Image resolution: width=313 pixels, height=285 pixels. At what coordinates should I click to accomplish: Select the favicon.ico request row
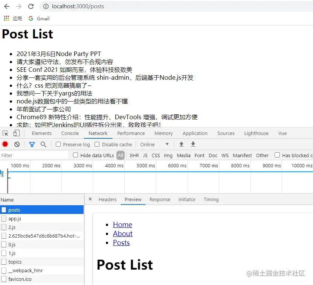42,279
